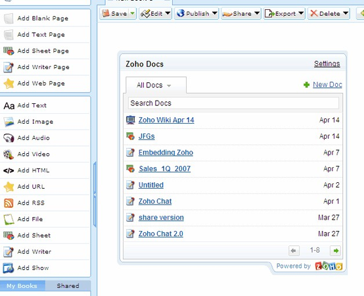
Task: Click the New Doc link
Action: [x=327, y=85]
